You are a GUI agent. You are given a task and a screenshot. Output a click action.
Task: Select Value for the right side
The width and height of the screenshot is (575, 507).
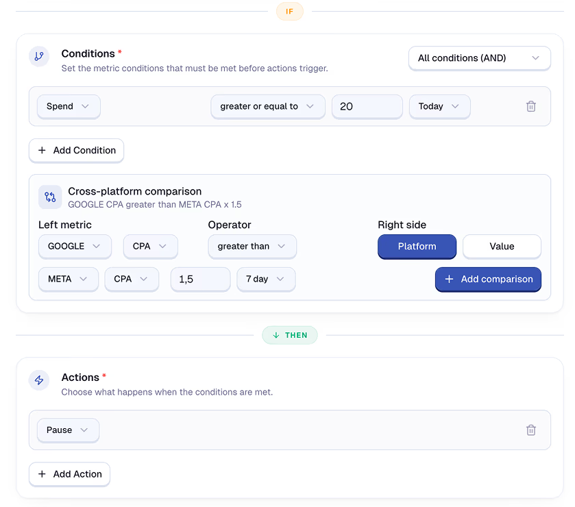click(502, 247)
